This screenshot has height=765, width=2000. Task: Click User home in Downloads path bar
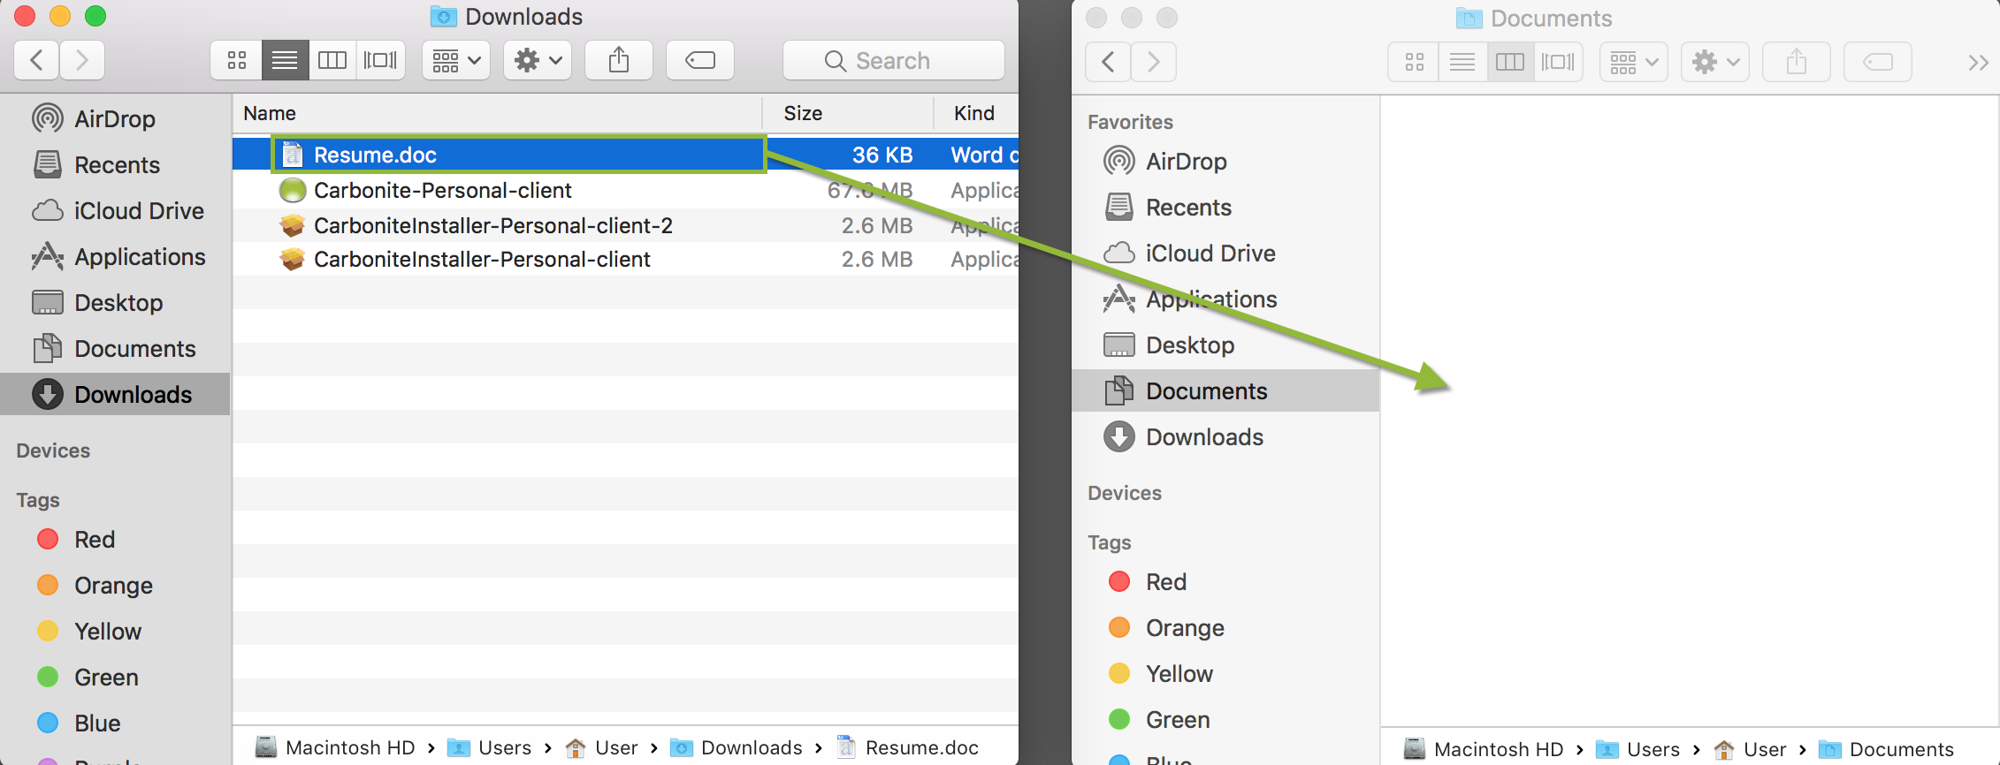601,747
